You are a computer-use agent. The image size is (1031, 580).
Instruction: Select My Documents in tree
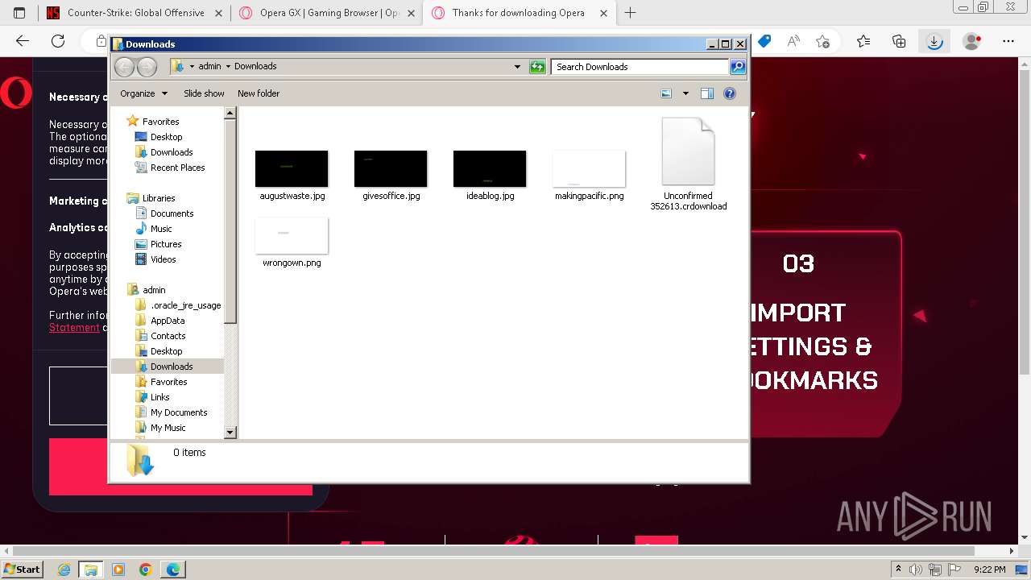click(179, 412)
